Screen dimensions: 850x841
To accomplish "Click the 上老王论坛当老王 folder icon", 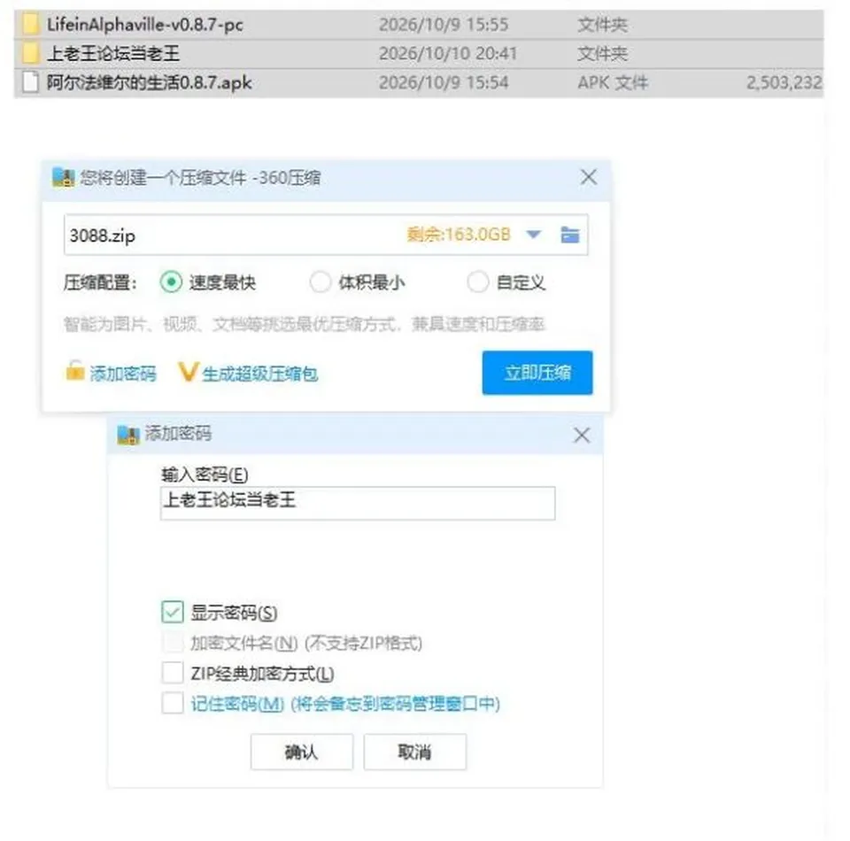I will coord(30,53).
